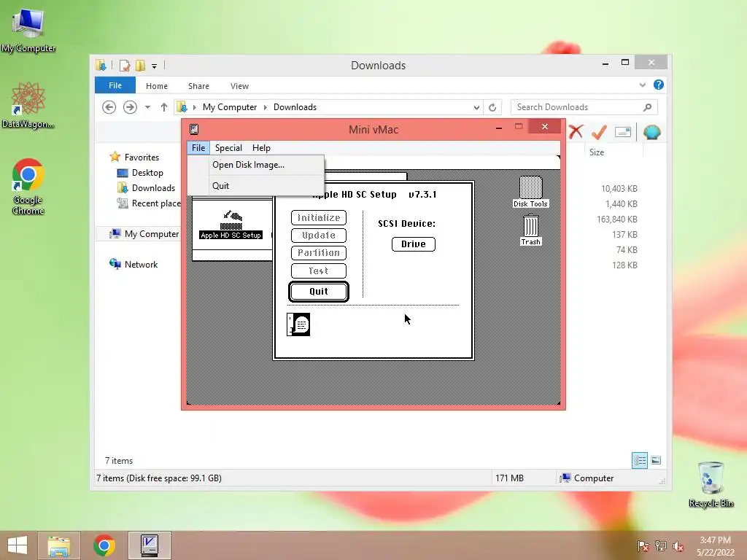Screen dimensions: 747x560
Task: Open File Explorer from the taskbar
Action: 59,545
